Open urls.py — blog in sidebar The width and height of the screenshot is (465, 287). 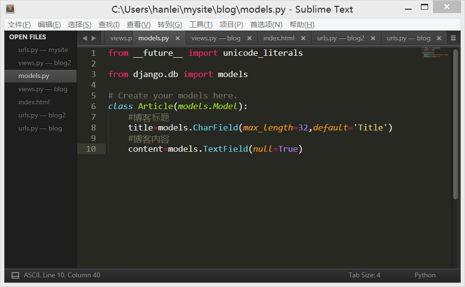41,128
